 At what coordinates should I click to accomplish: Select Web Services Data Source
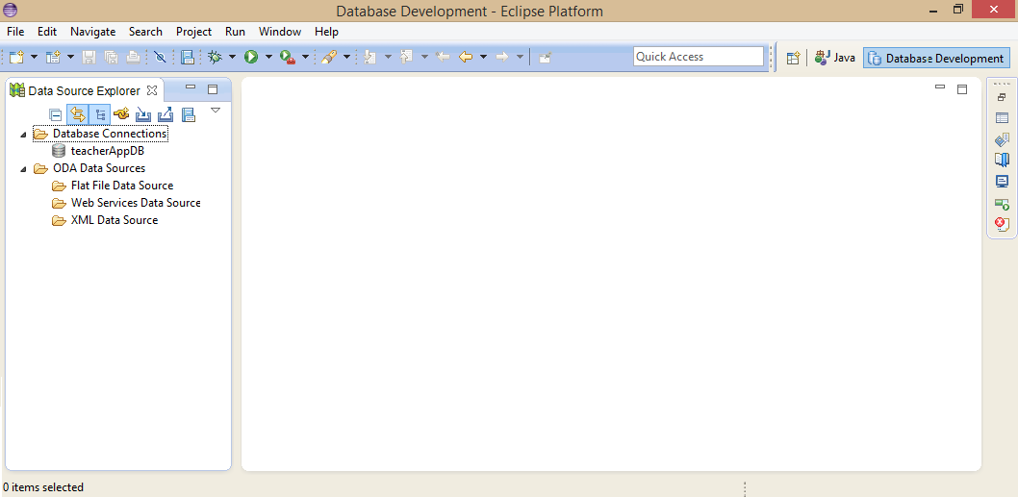pyautogui.click(x=136, y=203)
